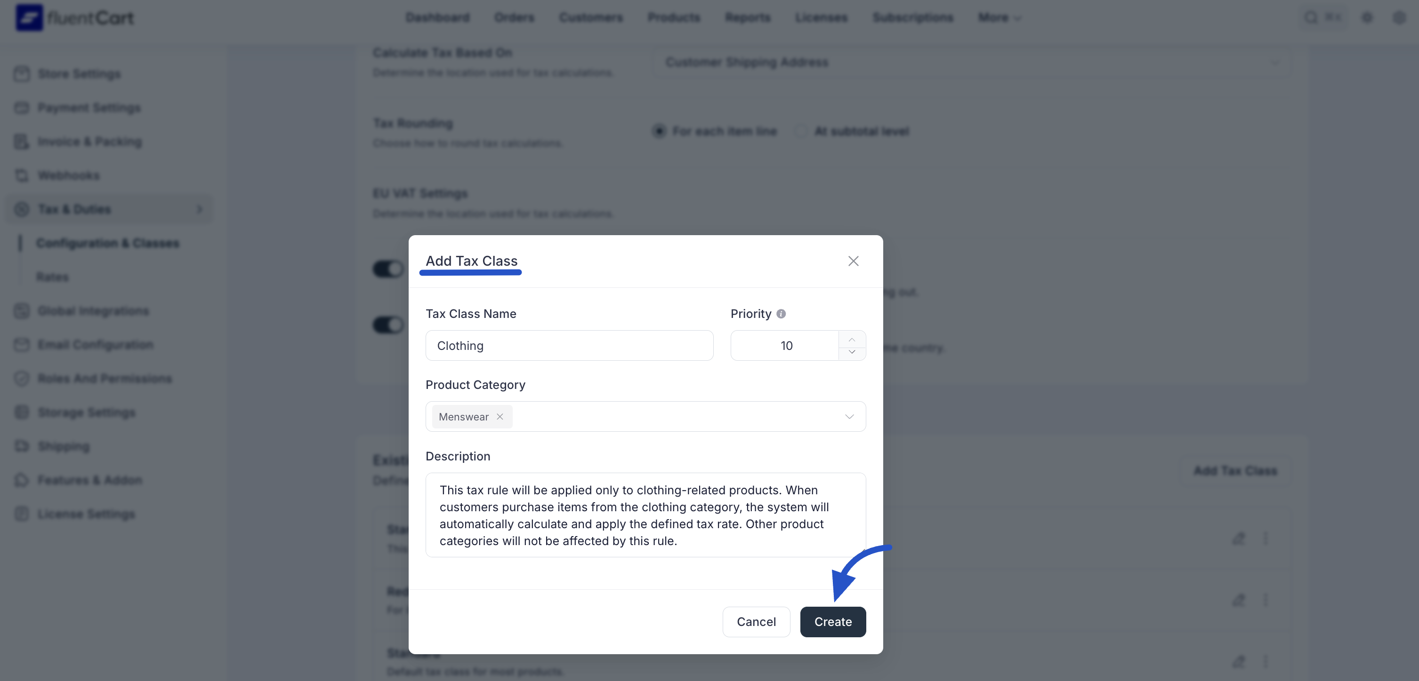This screenshot has height=681, width=1419.
Task: Click the Payment Settings sidebar icon
Action: coord(22,108)
